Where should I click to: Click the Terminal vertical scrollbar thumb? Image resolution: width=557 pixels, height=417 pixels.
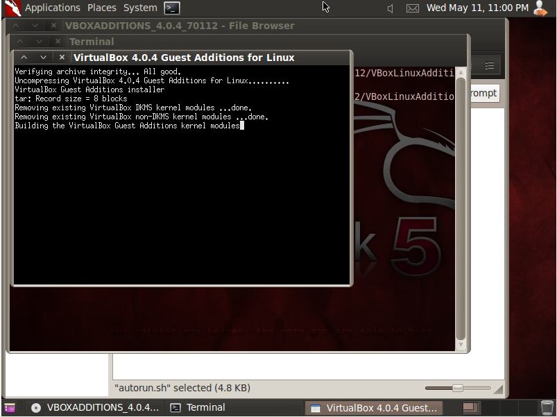point(461,209)
